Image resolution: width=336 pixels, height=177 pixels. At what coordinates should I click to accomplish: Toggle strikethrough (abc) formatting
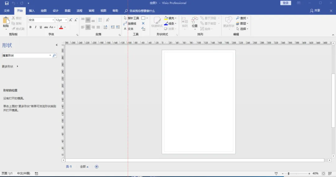(46, 27)
